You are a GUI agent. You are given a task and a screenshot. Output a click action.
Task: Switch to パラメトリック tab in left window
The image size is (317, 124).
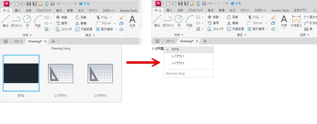pyautogui.click(x=44, y=11)
